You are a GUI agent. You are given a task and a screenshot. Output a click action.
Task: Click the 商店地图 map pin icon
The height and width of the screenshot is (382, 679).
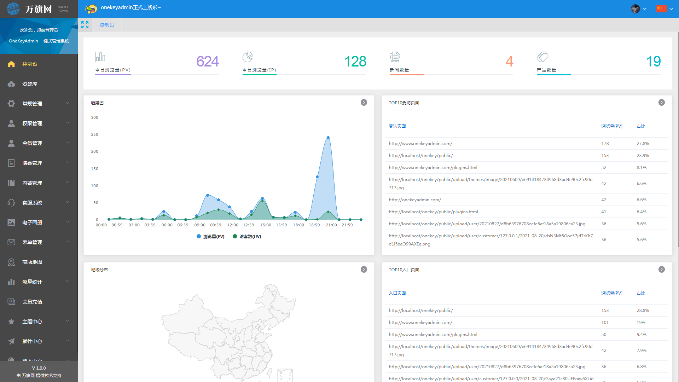click(x=11, y=262)
